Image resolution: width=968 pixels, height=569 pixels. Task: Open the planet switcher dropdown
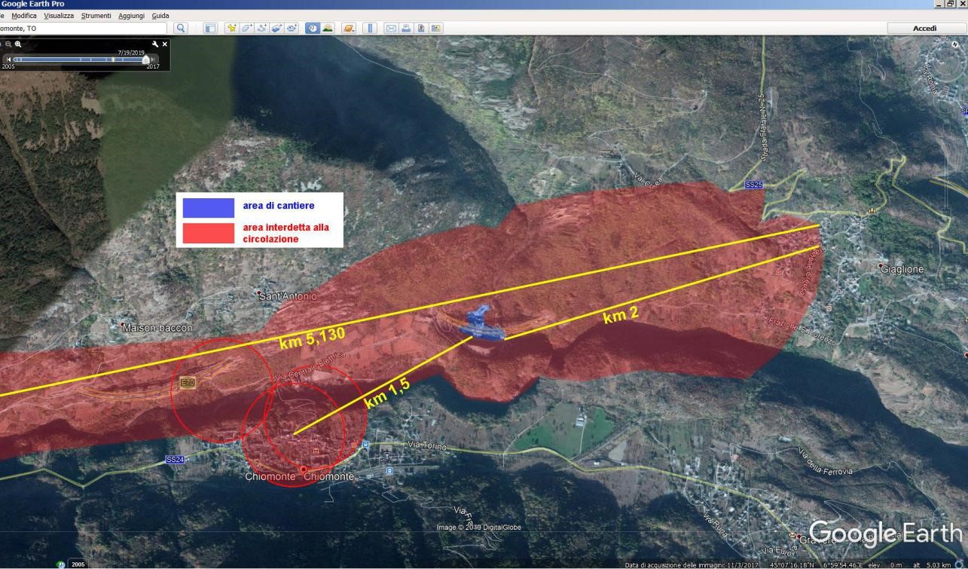click(349, 28)
